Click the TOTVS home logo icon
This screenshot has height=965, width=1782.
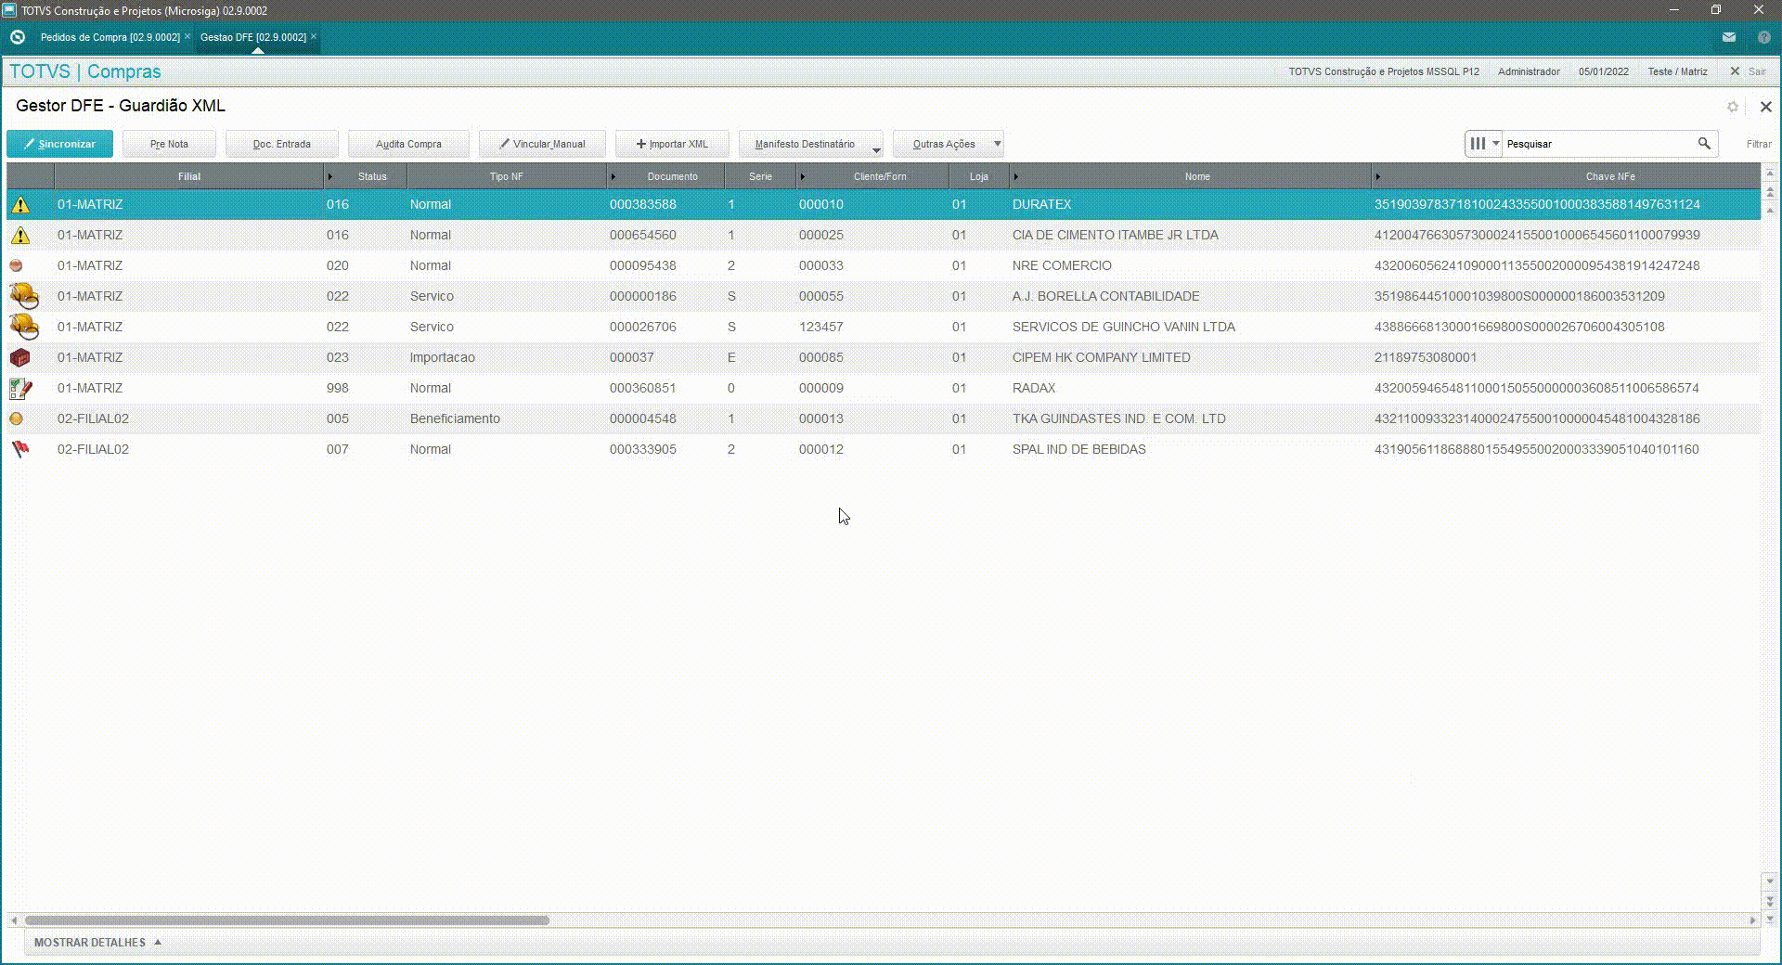pos(18,37)
